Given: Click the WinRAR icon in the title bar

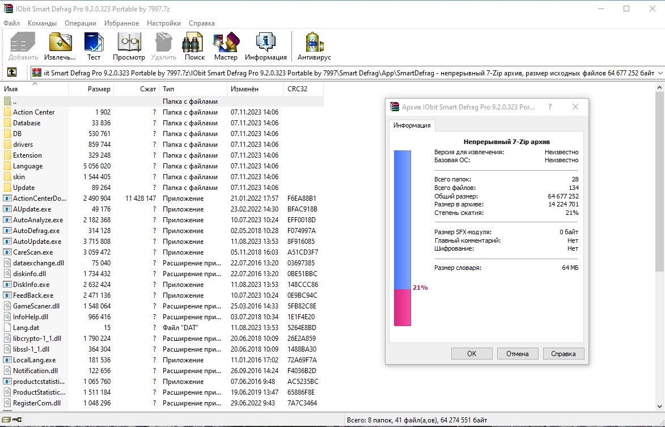Looking at the screenshot, I should tap(8, 9).
